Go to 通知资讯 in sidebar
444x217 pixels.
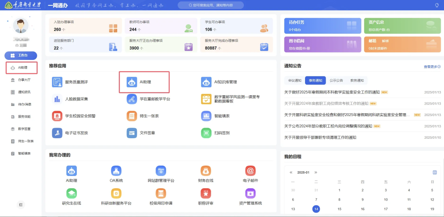[21, 92]
